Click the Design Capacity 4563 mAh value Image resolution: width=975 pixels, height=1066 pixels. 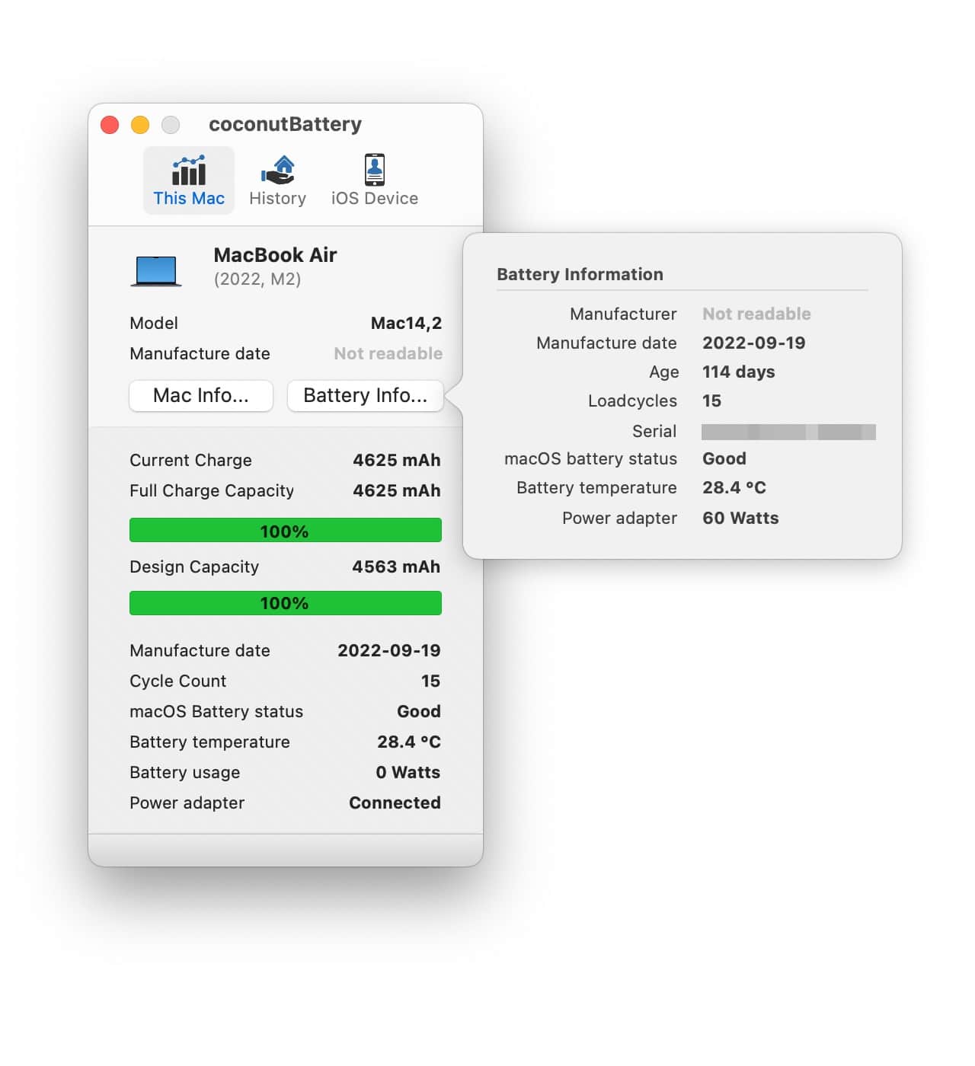pyautogui.click(x=396, y=567)
